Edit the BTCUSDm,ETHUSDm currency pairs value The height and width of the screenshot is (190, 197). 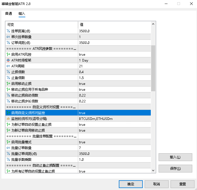(x=114, y=119)
